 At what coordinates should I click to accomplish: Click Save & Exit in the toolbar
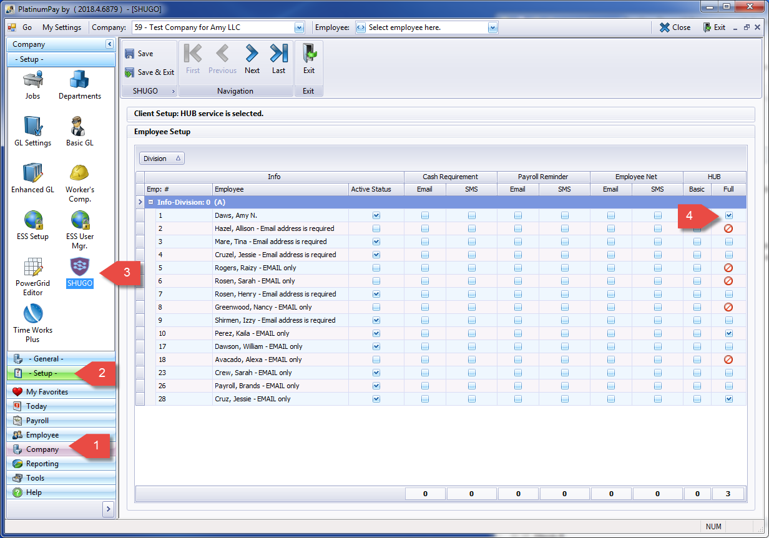(150, 72)
